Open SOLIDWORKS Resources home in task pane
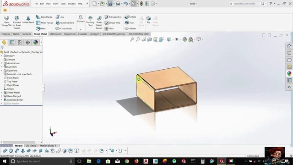 pos(289,46)
